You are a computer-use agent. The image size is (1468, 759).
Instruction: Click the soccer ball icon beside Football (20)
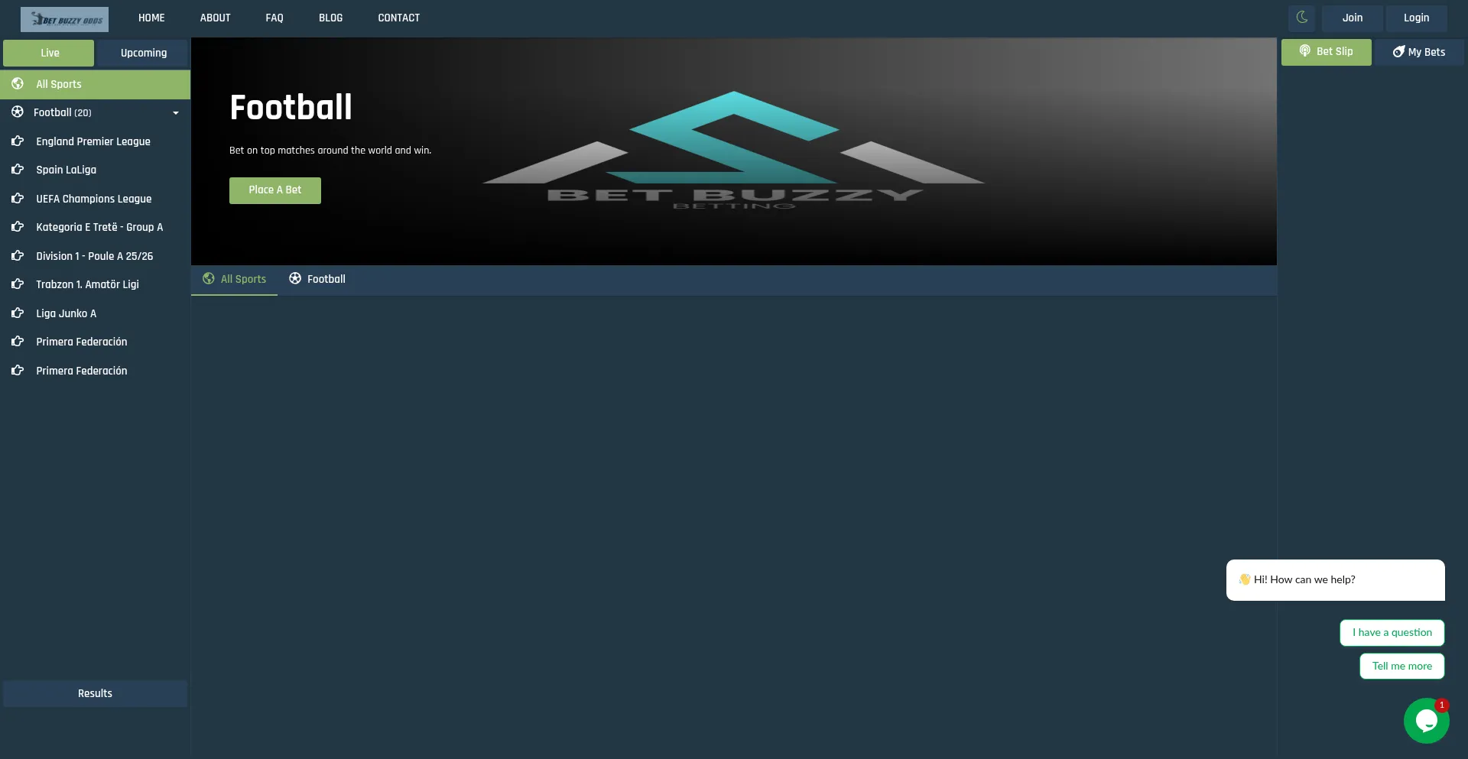[18, 112]
